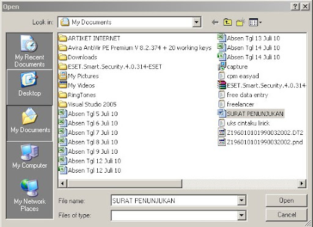Click into the File name field
The image size is (313, 227).
(174, 201)
